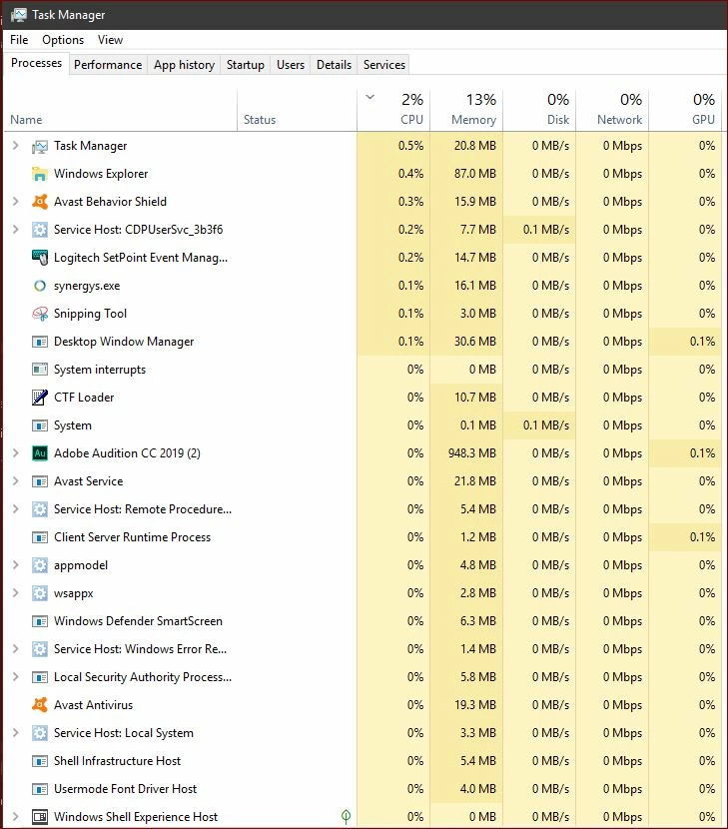Click the Local Security Authority Process icon
728x829 pixels.
[40, 677]
